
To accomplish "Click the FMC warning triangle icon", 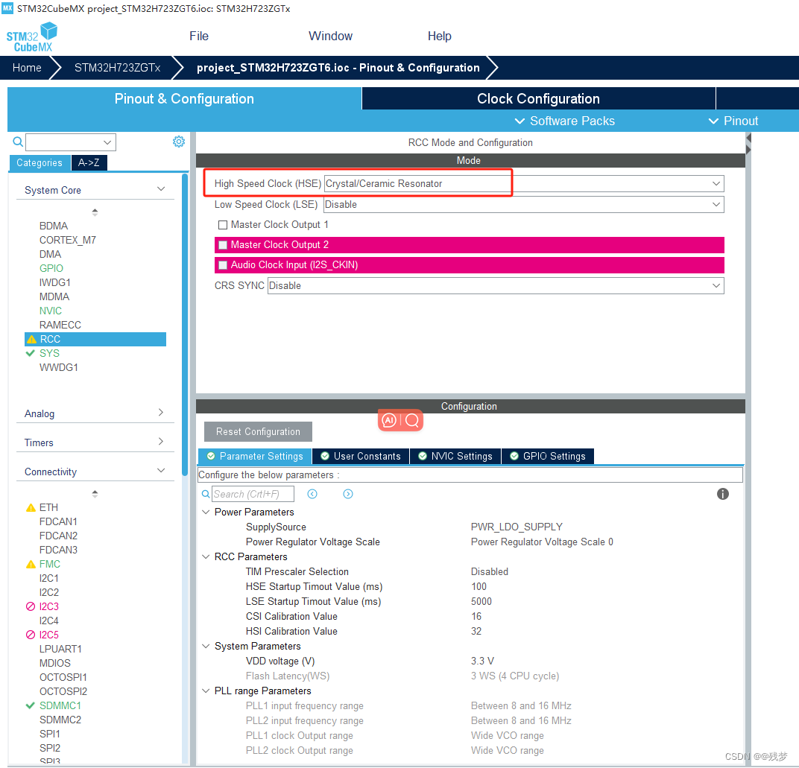I will tap(31, 565).
